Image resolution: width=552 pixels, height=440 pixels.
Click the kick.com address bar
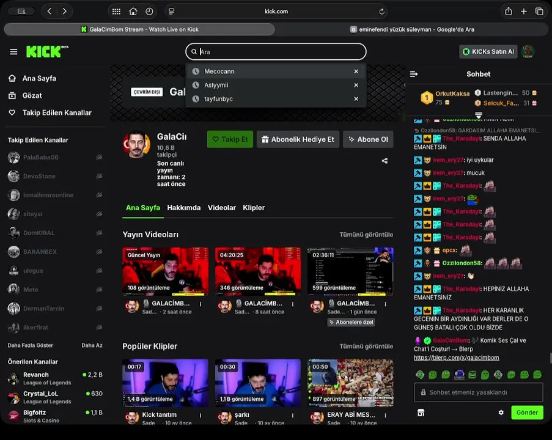[x=276, y=11]
